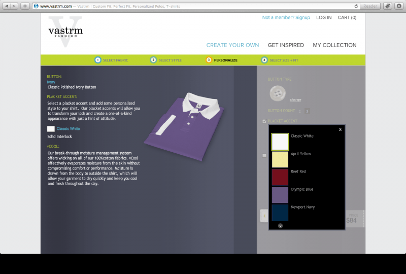Click the PLACKET ACCENT checkbox label
The height and width of the screenshot is (274, 406).
[283, 121]
